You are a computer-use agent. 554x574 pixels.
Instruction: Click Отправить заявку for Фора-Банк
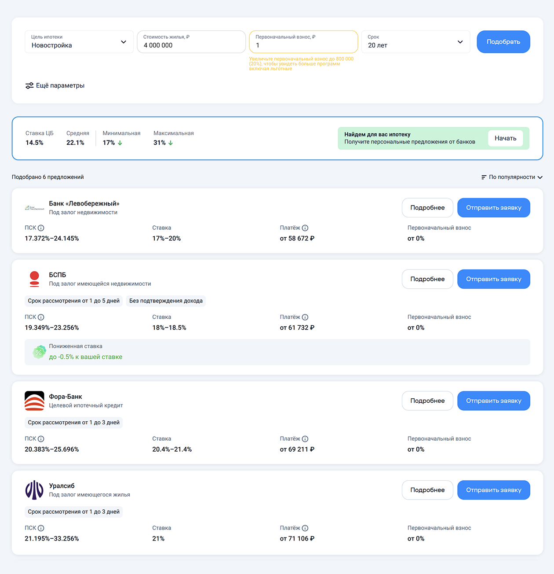[494, 401]
